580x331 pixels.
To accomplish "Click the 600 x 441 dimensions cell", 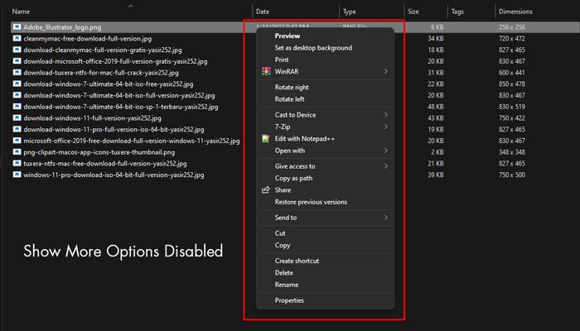I will click(x=511, y=73).
